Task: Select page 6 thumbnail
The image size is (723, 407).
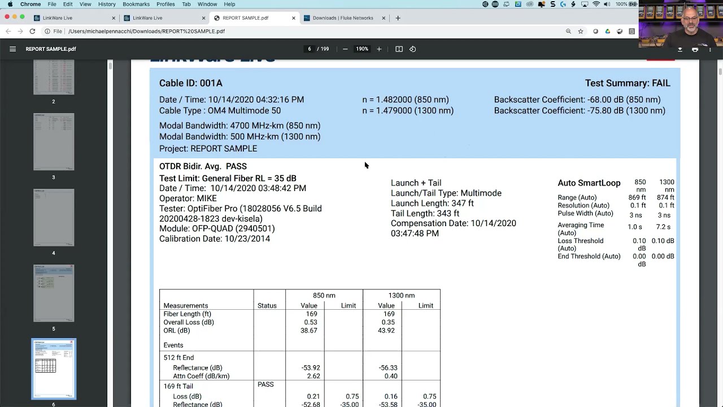Action: pos(54,369)
